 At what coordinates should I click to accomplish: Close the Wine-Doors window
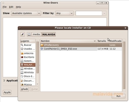click(106, 3)
